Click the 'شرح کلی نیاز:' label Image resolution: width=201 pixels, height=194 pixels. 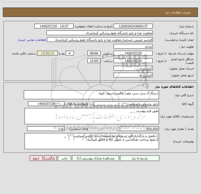coord(184,95)
